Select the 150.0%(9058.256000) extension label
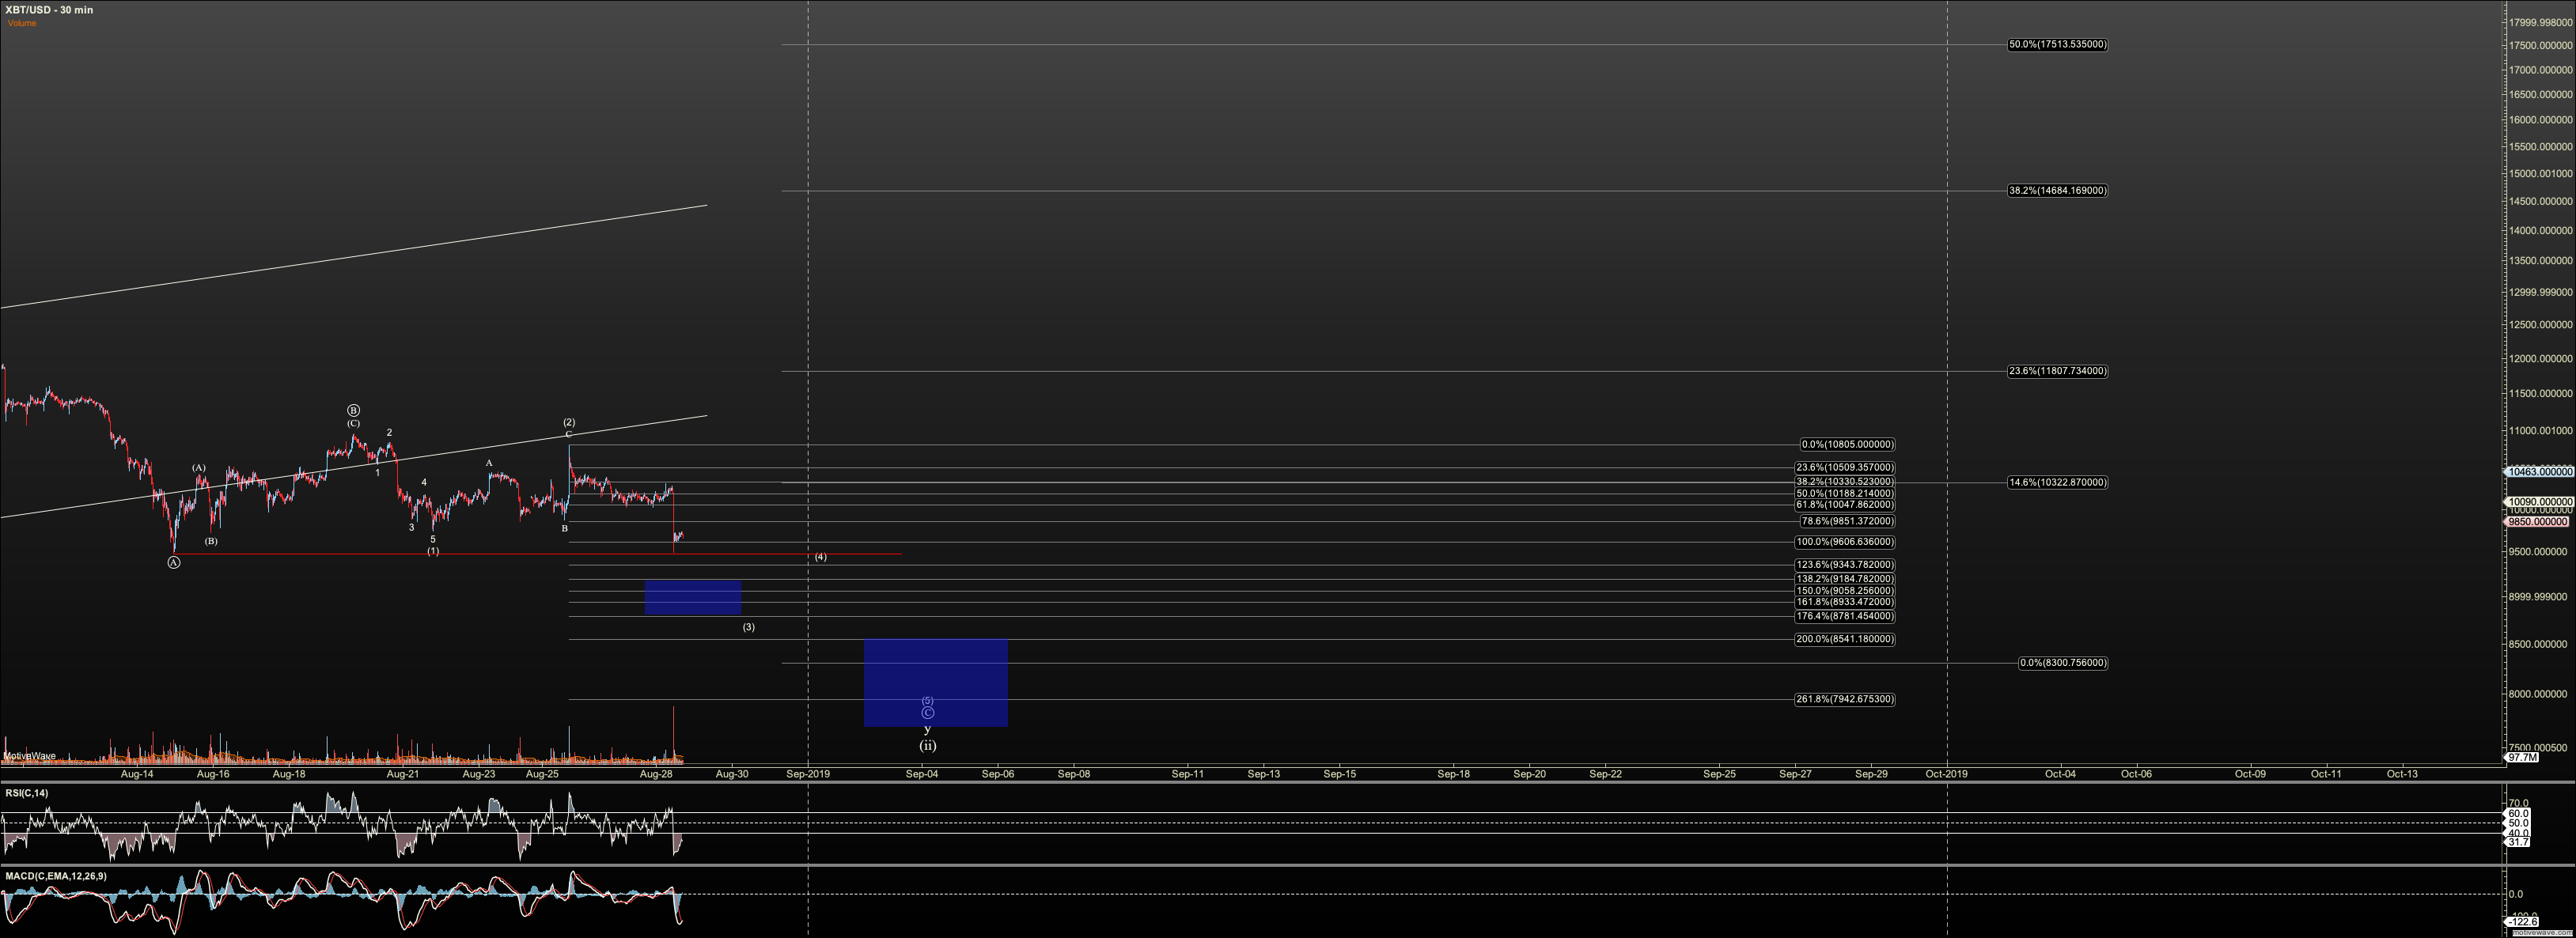The height and width of the screenshot is (938, 2576). tap(1844, 591)
